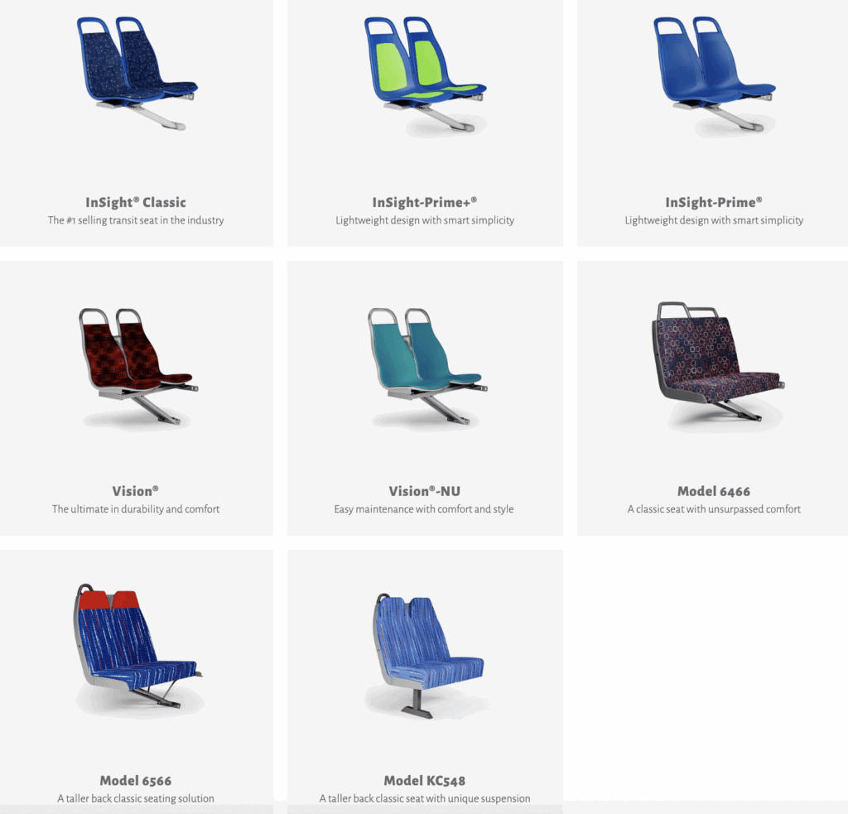Select the Model 6466 heading

[x=714, y=491]
